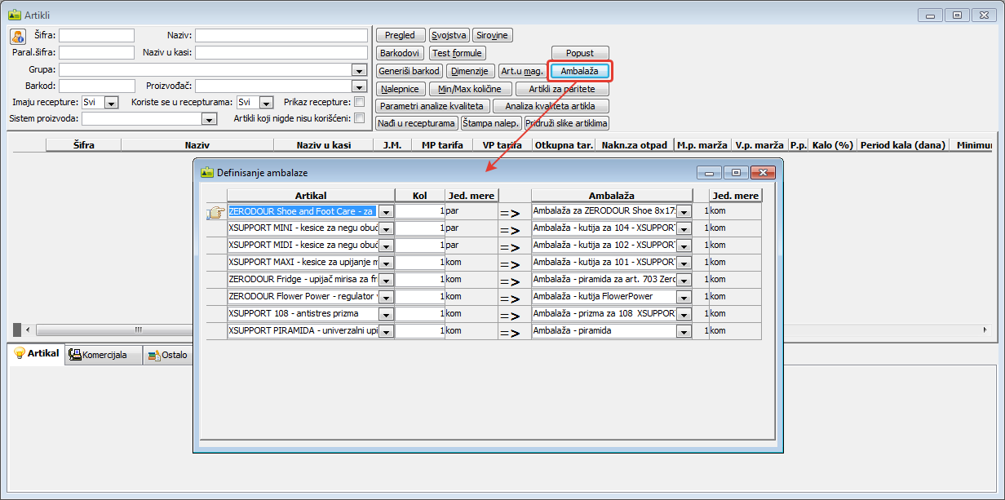Click the highlighted Ambalaža button
Viewport: 1005px width, 500px height.
click(579, 71)
